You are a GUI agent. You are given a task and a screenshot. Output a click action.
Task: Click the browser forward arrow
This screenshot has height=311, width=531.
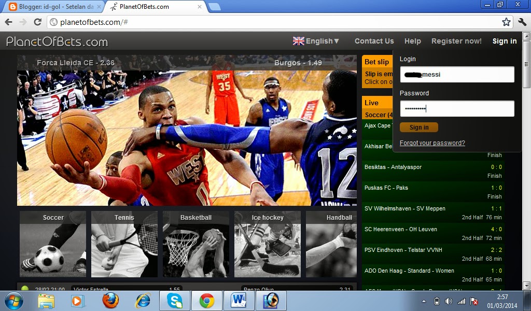pos(23,22)
